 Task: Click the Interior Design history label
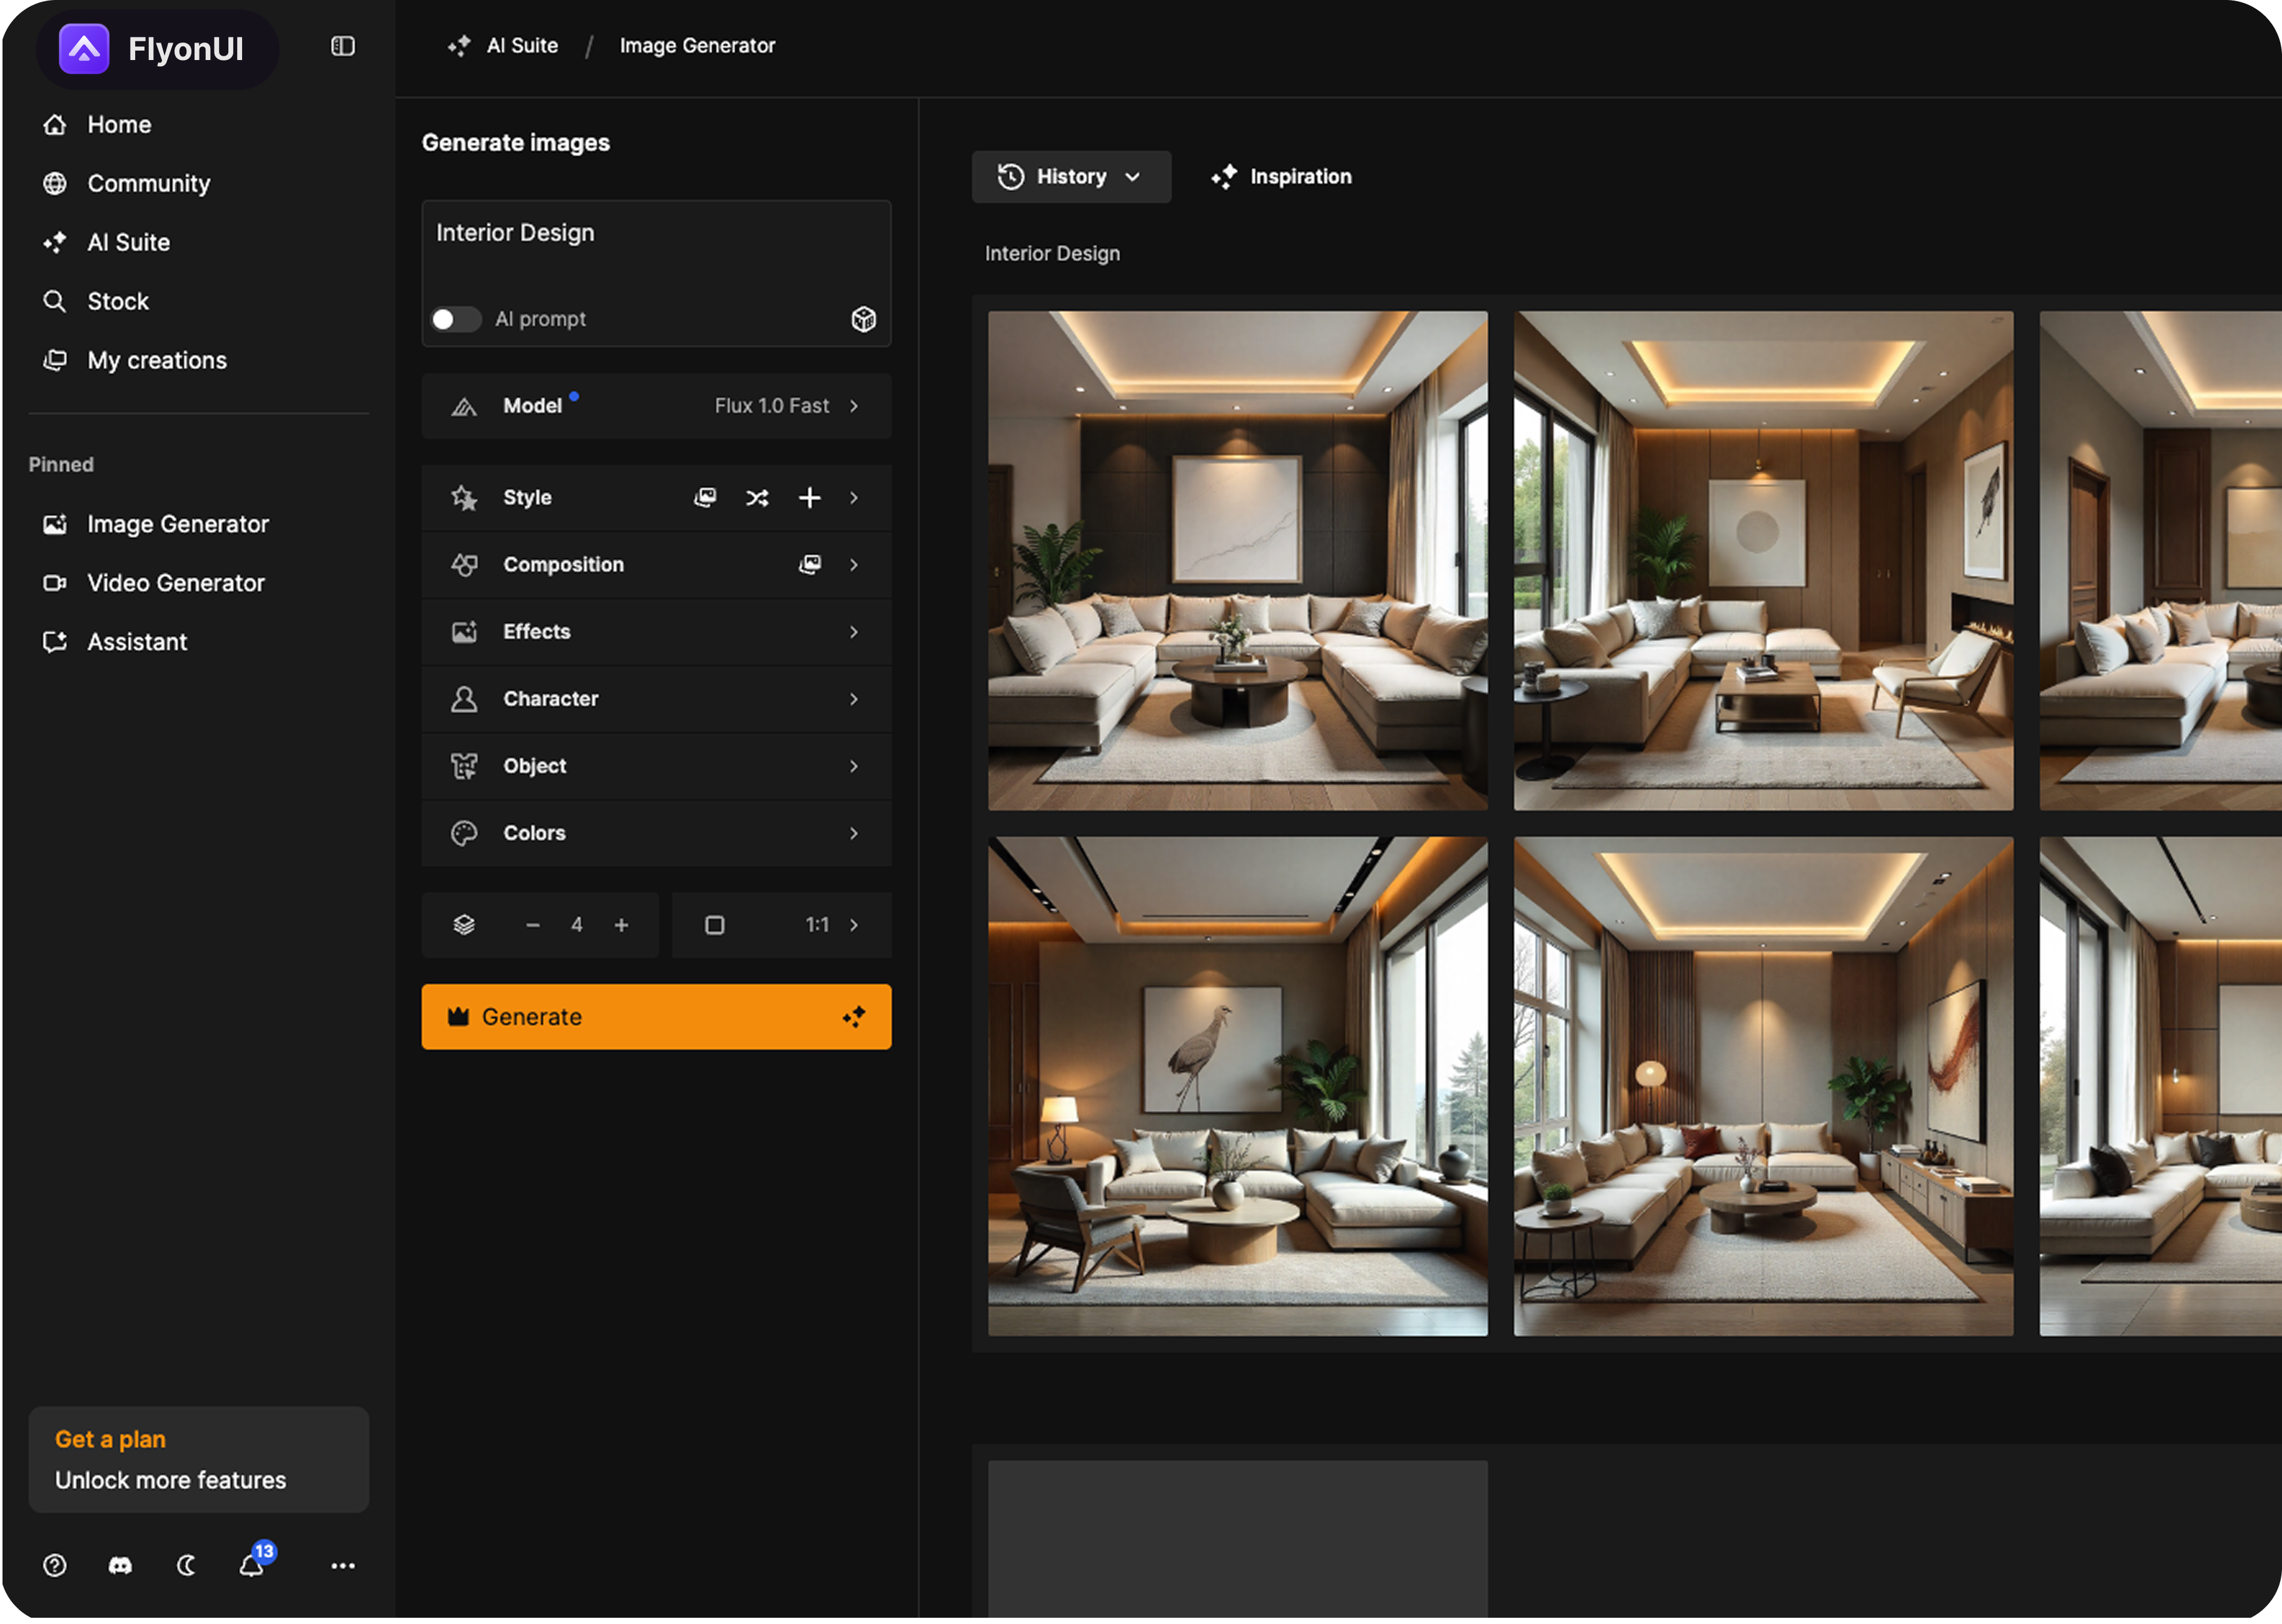[1052, 254]
